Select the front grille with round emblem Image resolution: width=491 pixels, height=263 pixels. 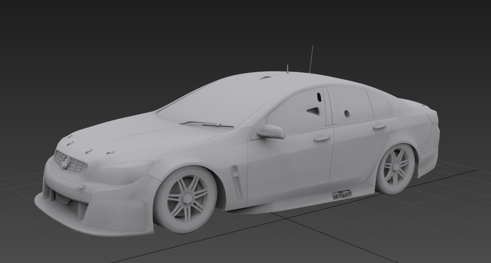tap(71, 162)
